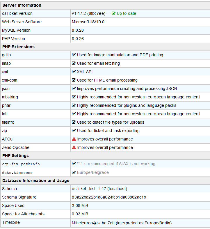210x229 pixels.
Task: Click the mbstring extension checkmark
Action: 74,97
